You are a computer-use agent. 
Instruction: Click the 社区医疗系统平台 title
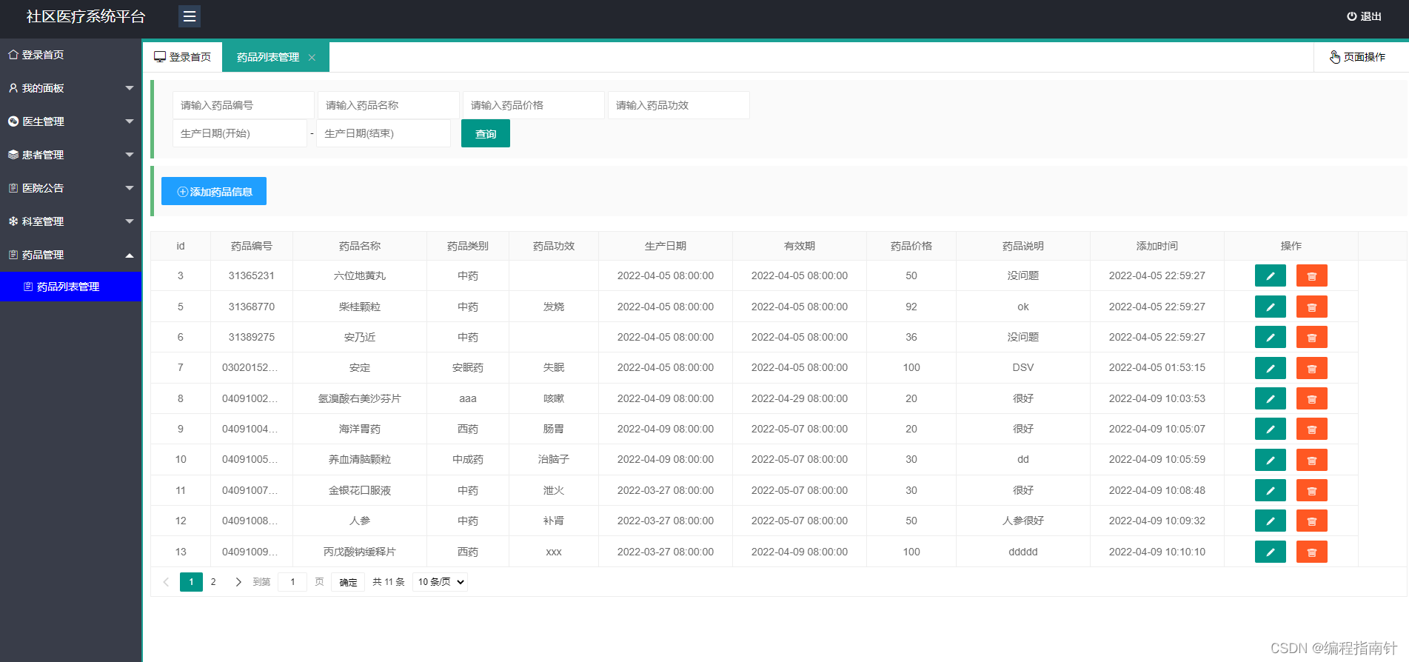(x=86, y=16)
